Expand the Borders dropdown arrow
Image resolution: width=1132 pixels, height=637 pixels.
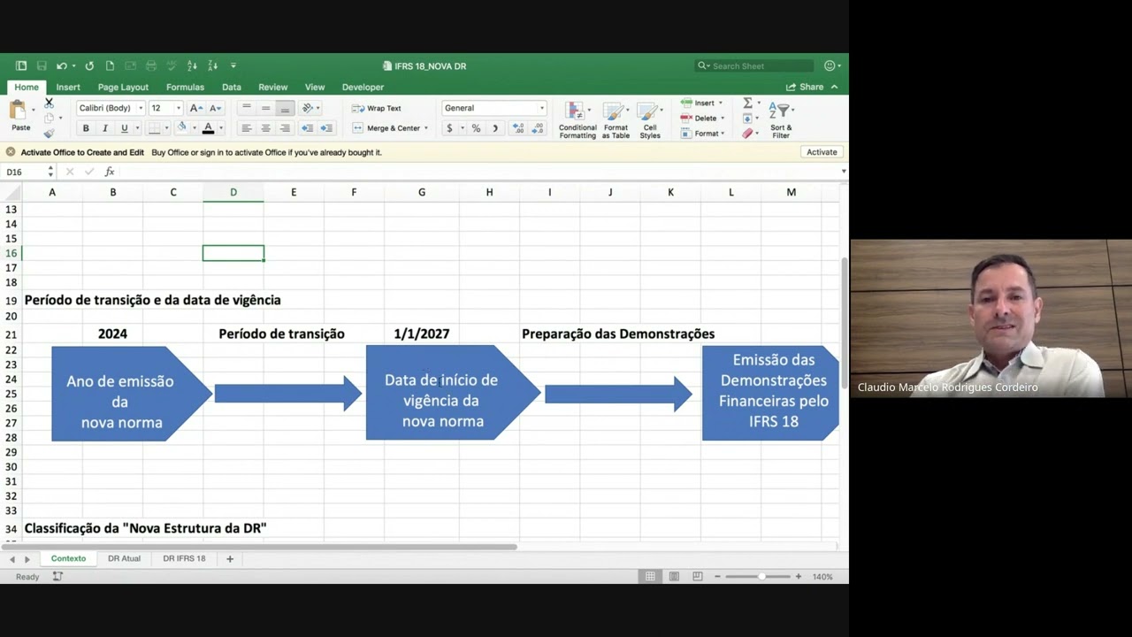(166, 128)
